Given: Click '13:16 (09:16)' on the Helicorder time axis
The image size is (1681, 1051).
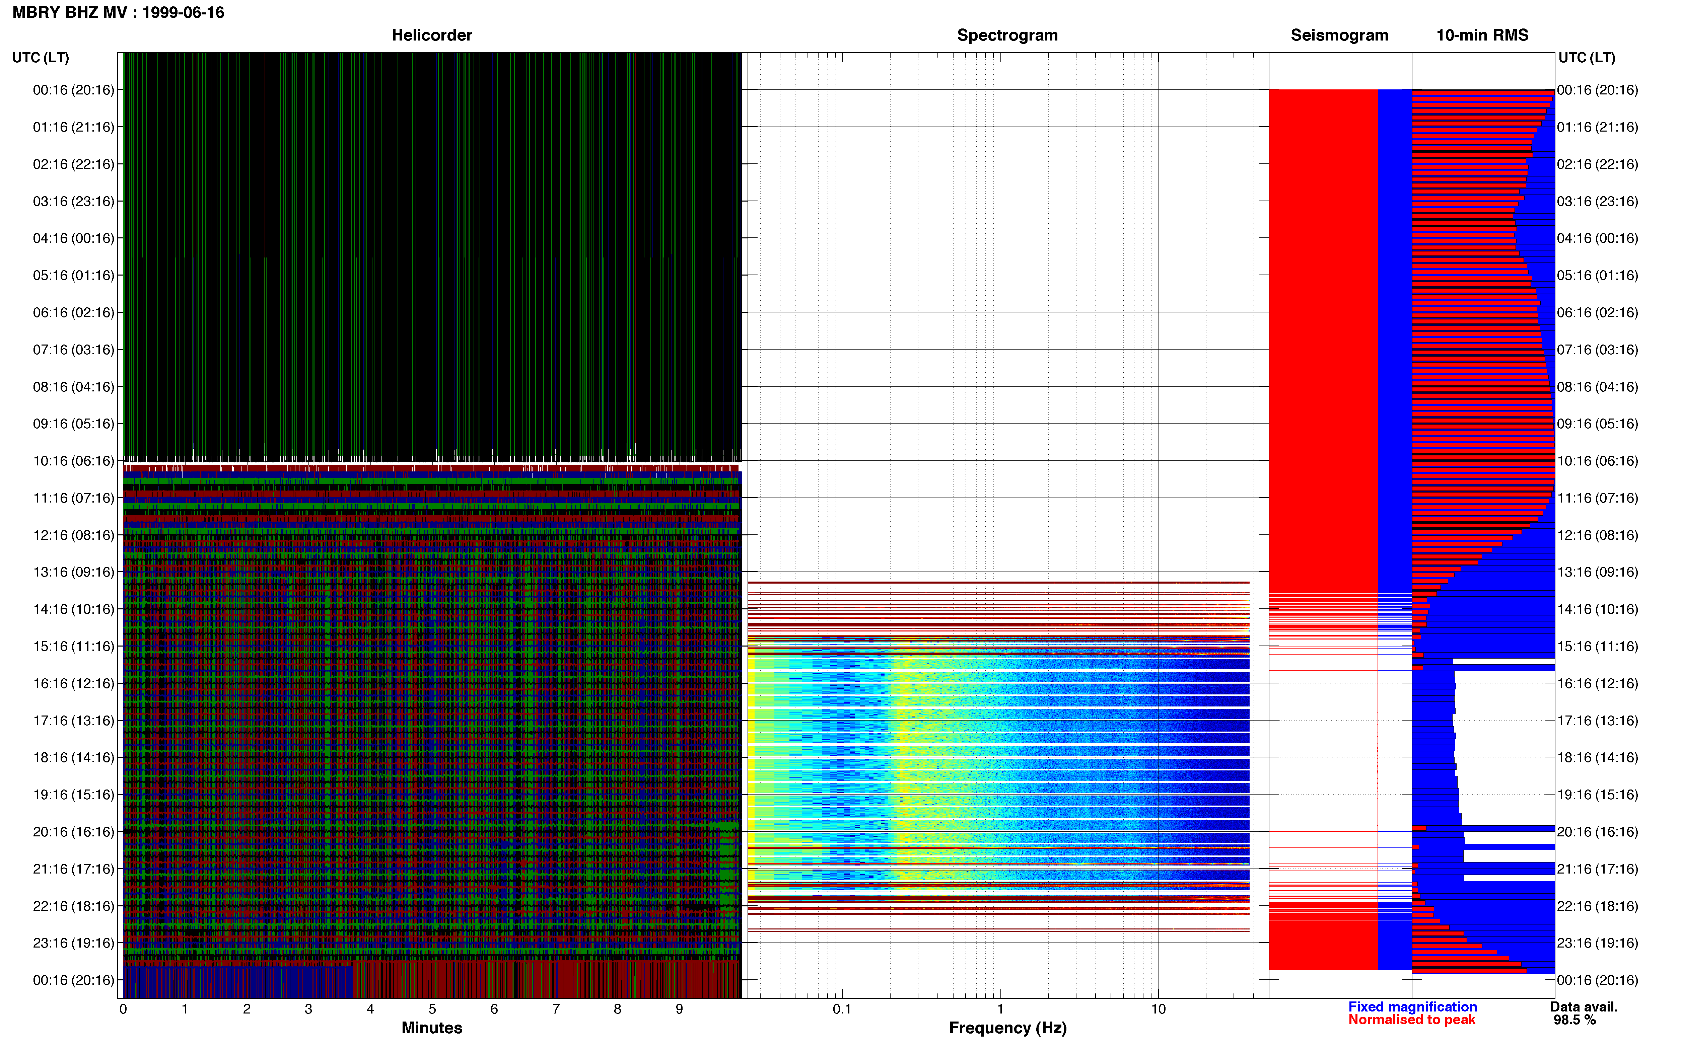Looking at the screenshot, I should point(74,572).
